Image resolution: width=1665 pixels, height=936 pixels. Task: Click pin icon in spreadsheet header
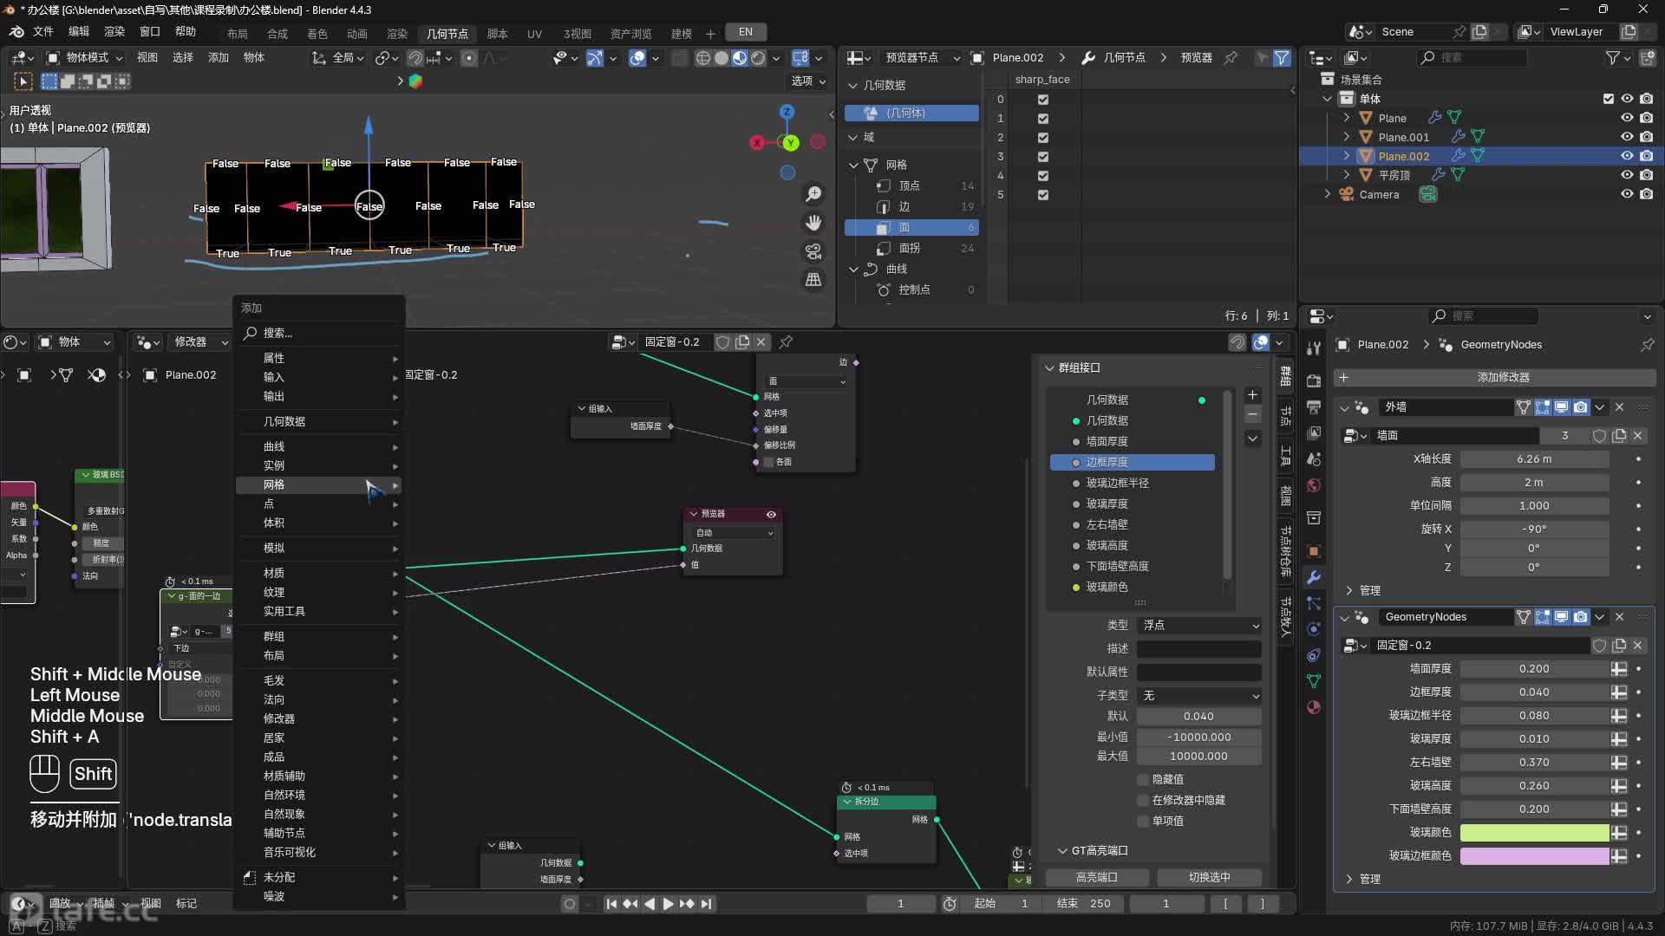pyautogui.click(x=1231, y=58)
